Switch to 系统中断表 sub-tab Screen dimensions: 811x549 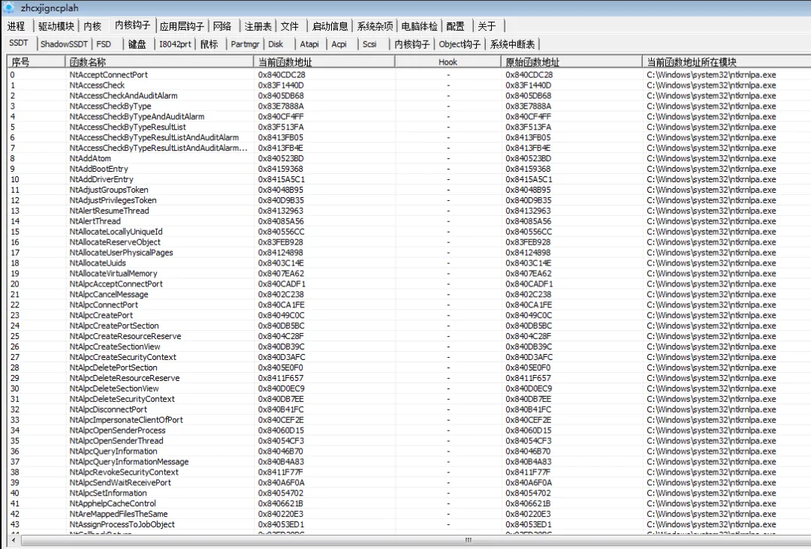513,44
